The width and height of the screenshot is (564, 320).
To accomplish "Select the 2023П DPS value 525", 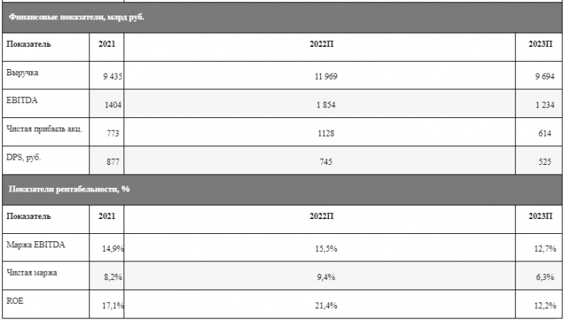I will click(x=545, y=162).
